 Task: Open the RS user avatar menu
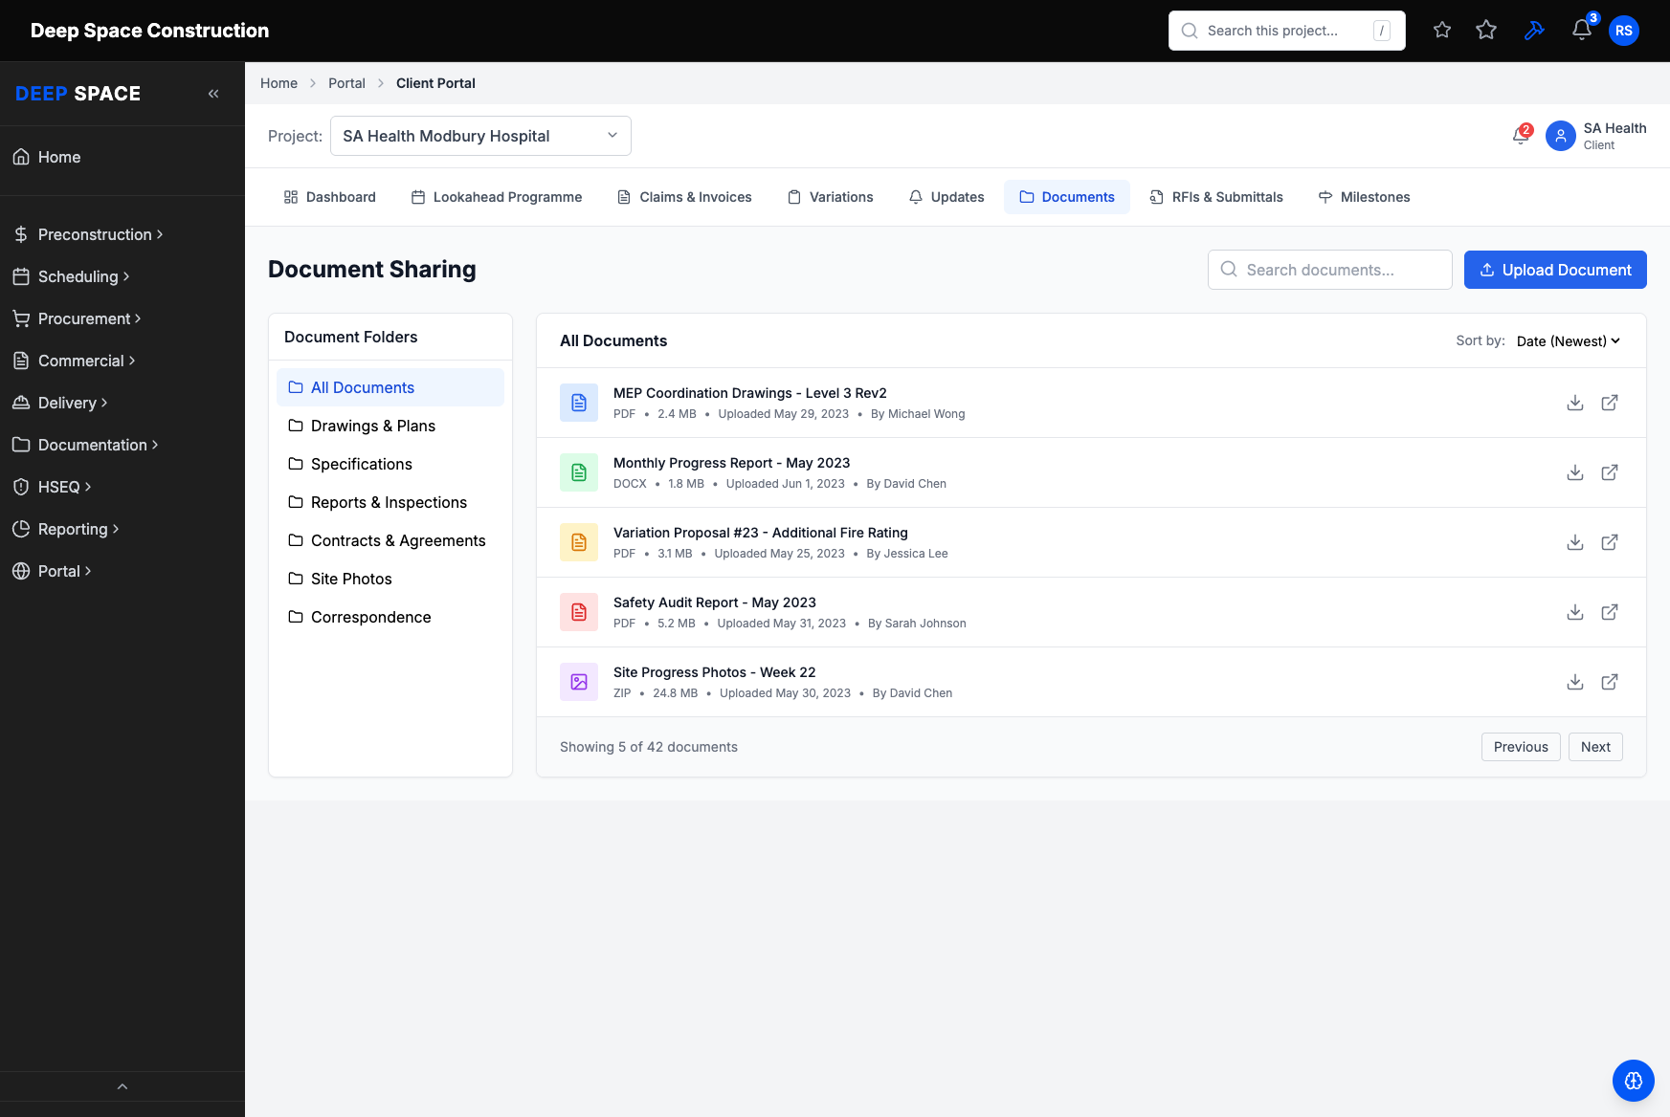[1624, 31]
